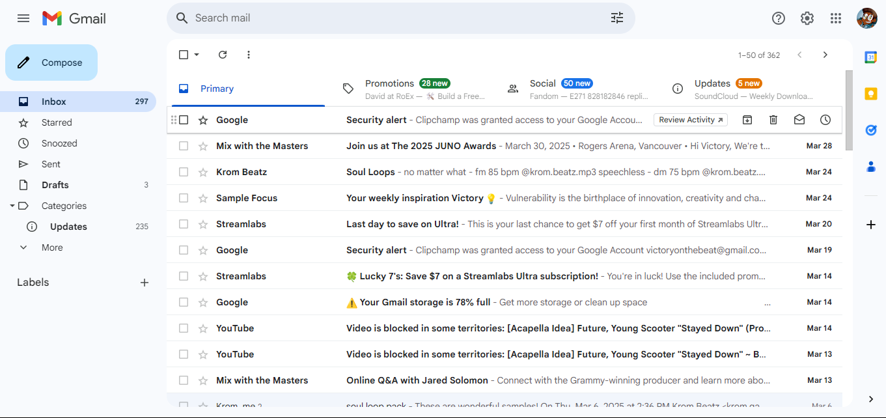Open search options filter icon
Screen dimensions: 886x418
tap(616, 18)
